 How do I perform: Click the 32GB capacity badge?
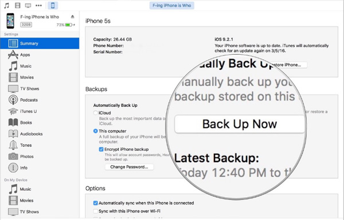[26, 25]
